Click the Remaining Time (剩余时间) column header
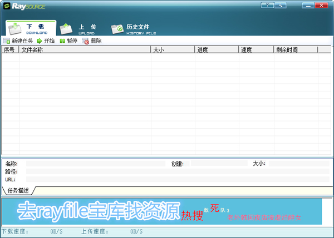The width and height of the screenshot is (334, 238). click(295, 50)
